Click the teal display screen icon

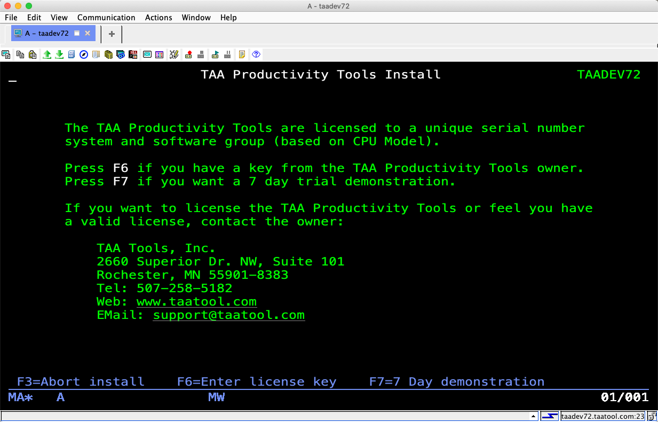pos(147,54)
